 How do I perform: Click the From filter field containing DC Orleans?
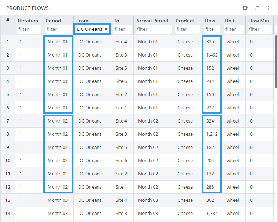pos(92,29)
